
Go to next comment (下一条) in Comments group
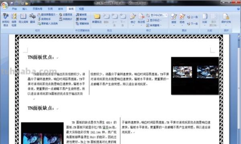pyautogui.click(x=123, y=20)
